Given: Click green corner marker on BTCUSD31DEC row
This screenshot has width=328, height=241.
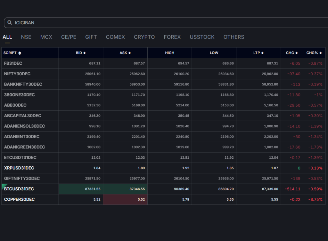Looking at the screenshot, I should click(x=4, y=186).
